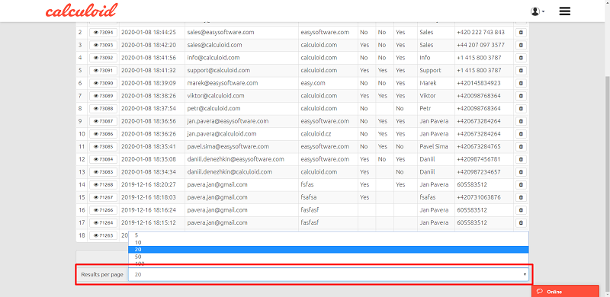Screen dimensions: 610x297
Task: Delete the info@calculoid.com row
Action: coord(521,58)
